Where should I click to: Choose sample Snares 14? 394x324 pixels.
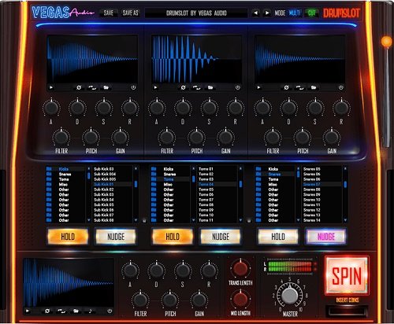[322, 220]
